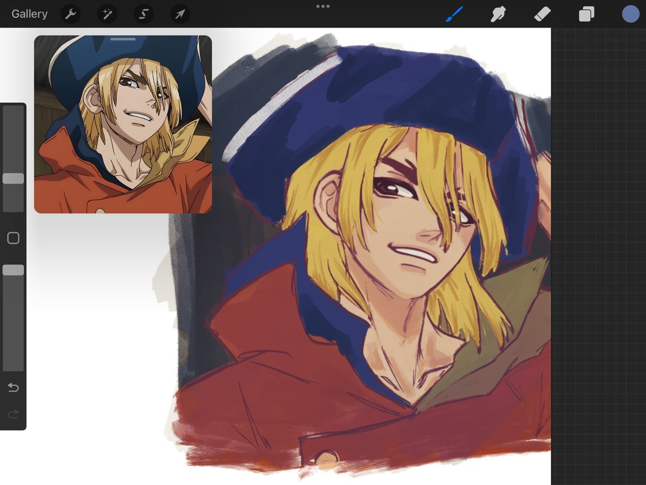646x485 pixels.
Task: Redo the last undone action
Action: click(x=13, y=414)
